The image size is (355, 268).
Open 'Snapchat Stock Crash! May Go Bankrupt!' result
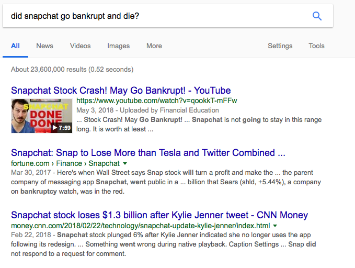[x=121, y=91]
